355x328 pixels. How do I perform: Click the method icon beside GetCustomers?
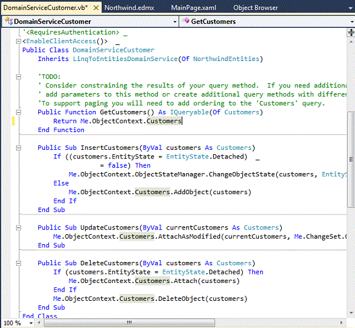pyautogui.click(x=186, y=21)
